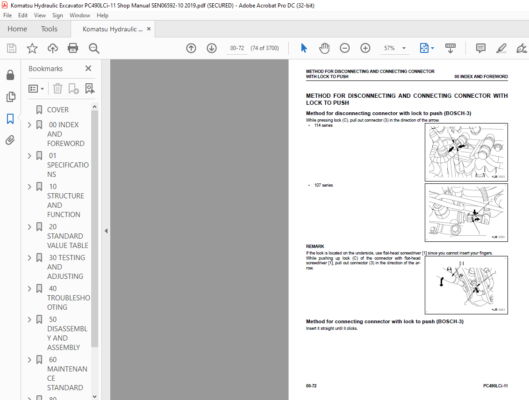Image resolution: width=529 pixels, height=400 pixels.
Task: Click bookmarks scrollbar up arrow
Action: [95, 107]
